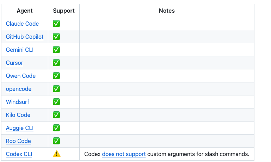Click the green checkmark beside Gemini CLI

point(56,50)
